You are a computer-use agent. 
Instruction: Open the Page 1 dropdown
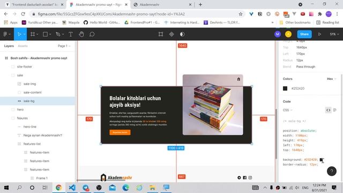(64, 46)
